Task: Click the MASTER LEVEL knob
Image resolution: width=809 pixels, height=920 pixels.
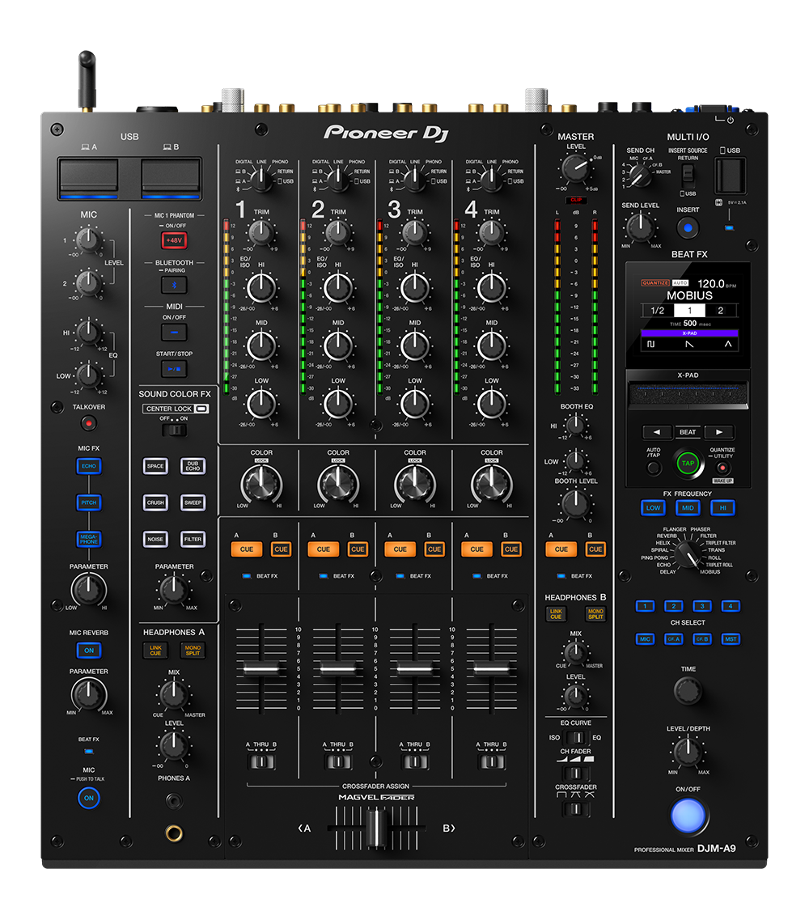Action: click(x=575, y=168)
